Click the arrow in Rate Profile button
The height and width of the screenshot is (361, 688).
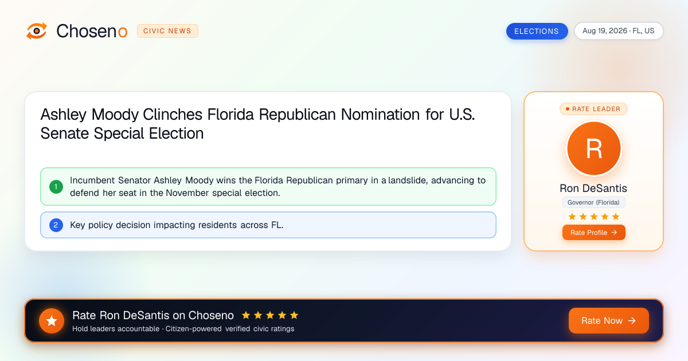[614, 233]
